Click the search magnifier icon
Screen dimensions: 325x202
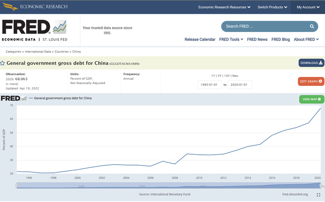pyautogui.click(x=312, y=27)
